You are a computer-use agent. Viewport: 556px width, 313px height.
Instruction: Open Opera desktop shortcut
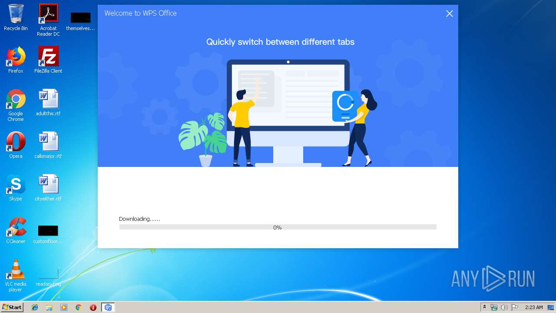click(16, 145)
